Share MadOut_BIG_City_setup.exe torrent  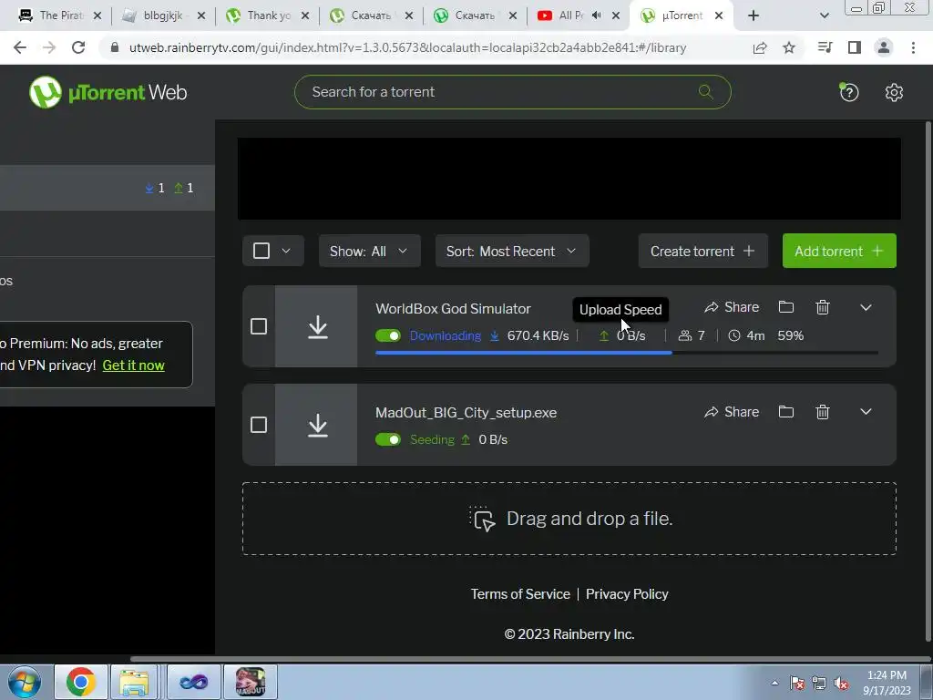pyautogui.click(x=732, y=412)
